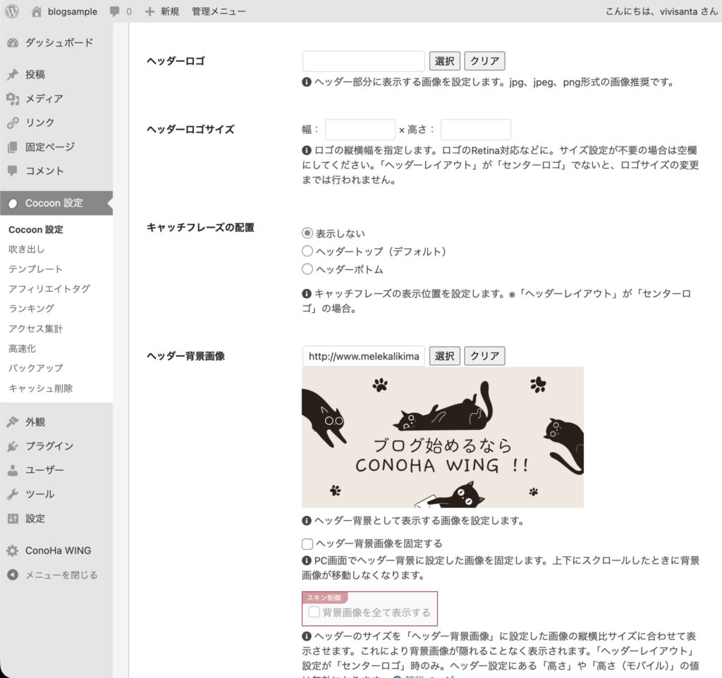The width and height of the screenshot is (722, 678).
Task: Open the blogsample site home icon
Action: 37,11
